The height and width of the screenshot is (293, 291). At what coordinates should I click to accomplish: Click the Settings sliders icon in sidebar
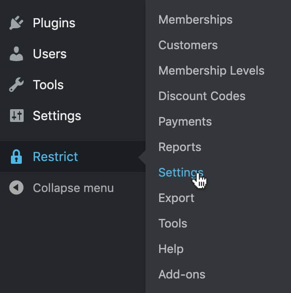tap(17, 116)
